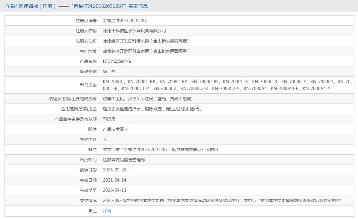Select the 变更情况 description starting 2025-09-26产品技术要求
This screenshot has width=358, height=219.
(x=223, y=200)
